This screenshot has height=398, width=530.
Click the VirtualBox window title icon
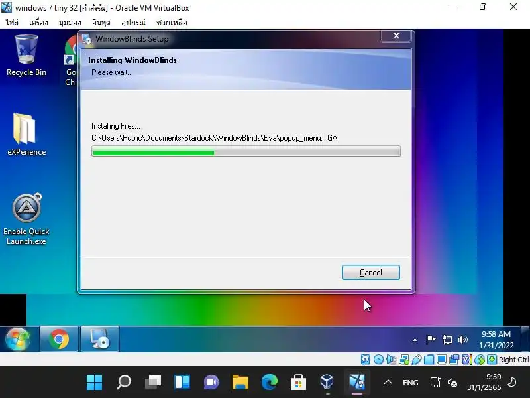coord(7,7)
